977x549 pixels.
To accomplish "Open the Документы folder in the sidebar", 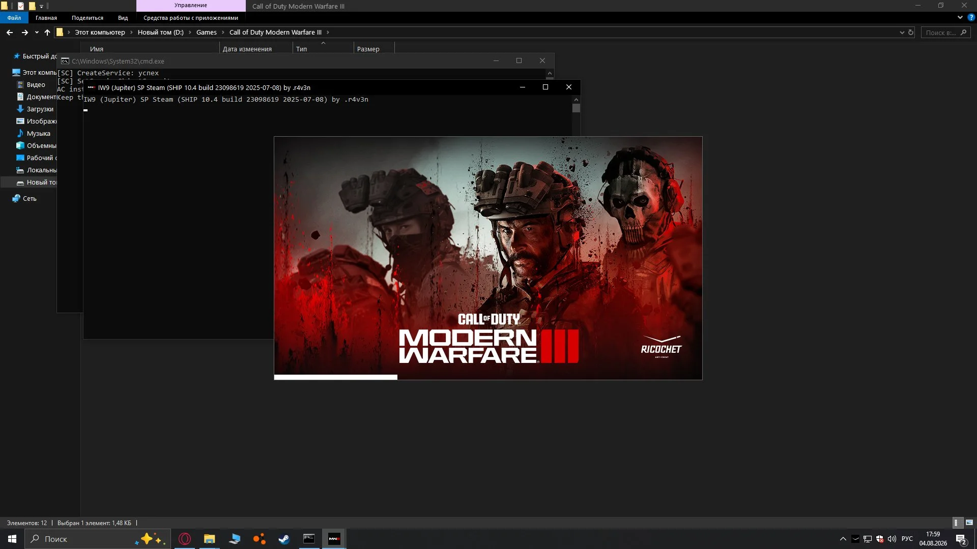I will (x=36, y=97).
